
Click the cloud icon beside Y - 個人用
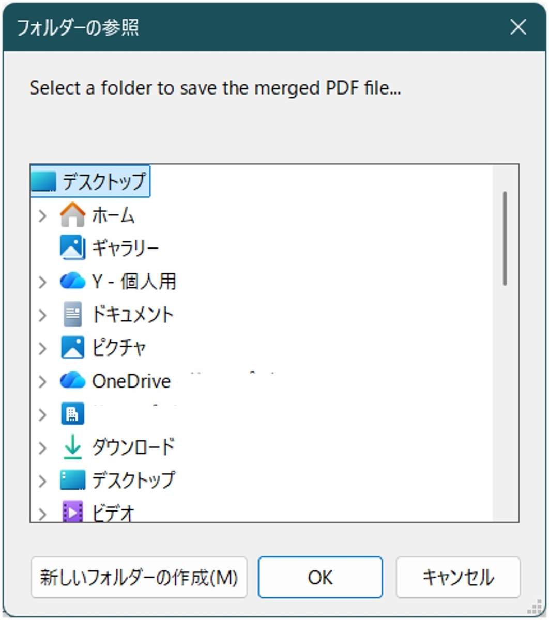(x=72, y=282)
